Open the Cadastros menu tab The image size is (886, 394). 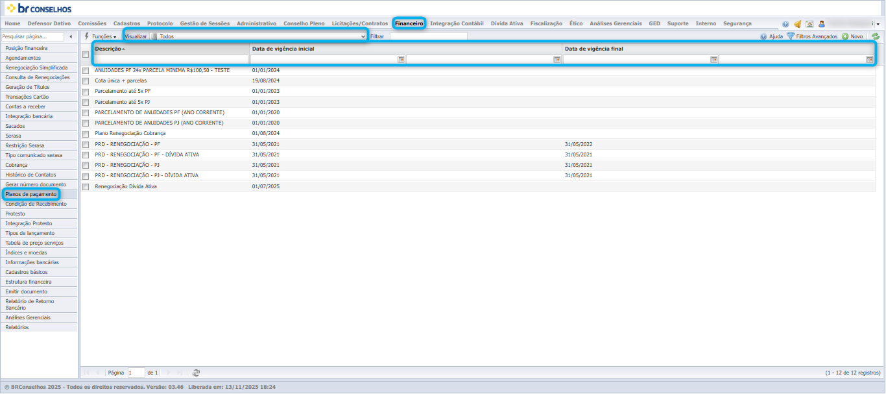tap(126, 23)
